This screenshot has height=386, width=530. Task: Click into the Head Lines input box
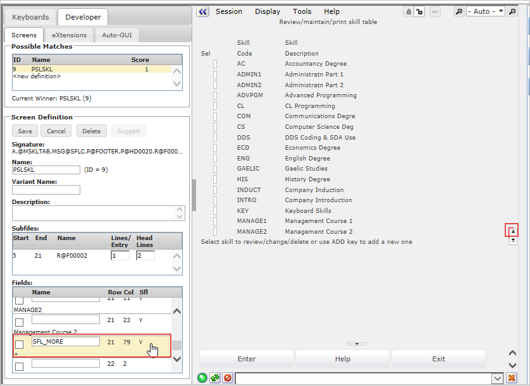145,256
